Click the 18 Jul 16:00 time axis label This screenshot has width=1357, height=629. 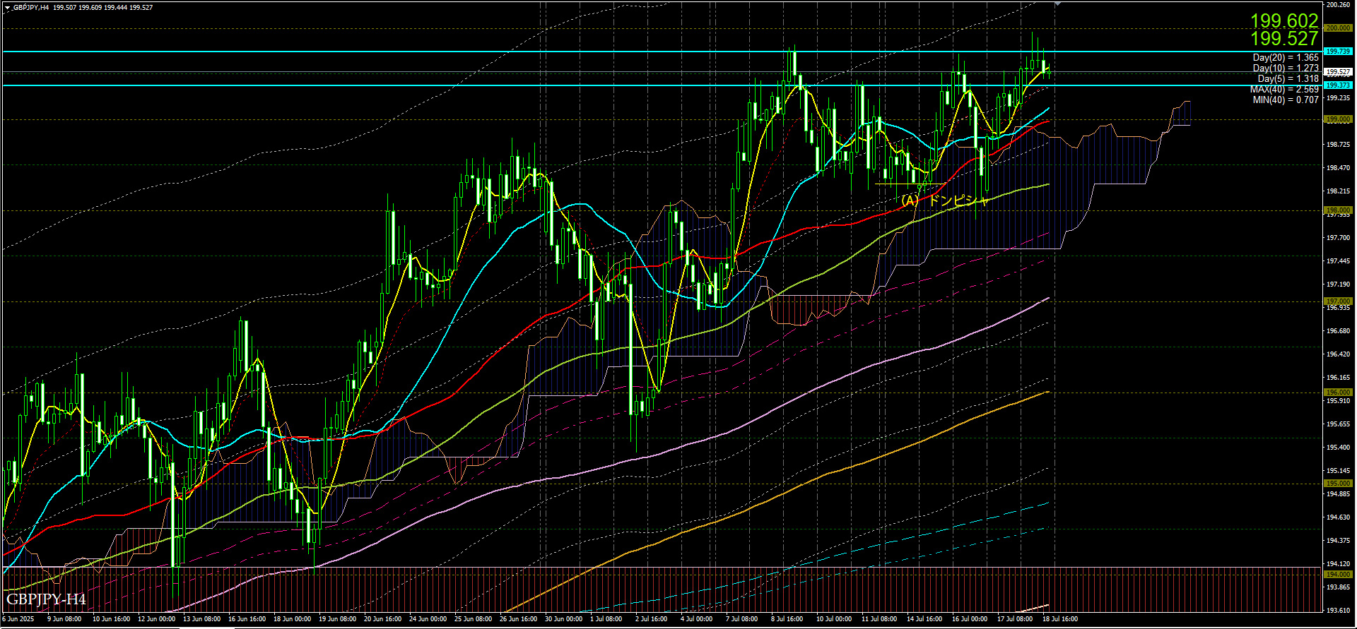1061,619
